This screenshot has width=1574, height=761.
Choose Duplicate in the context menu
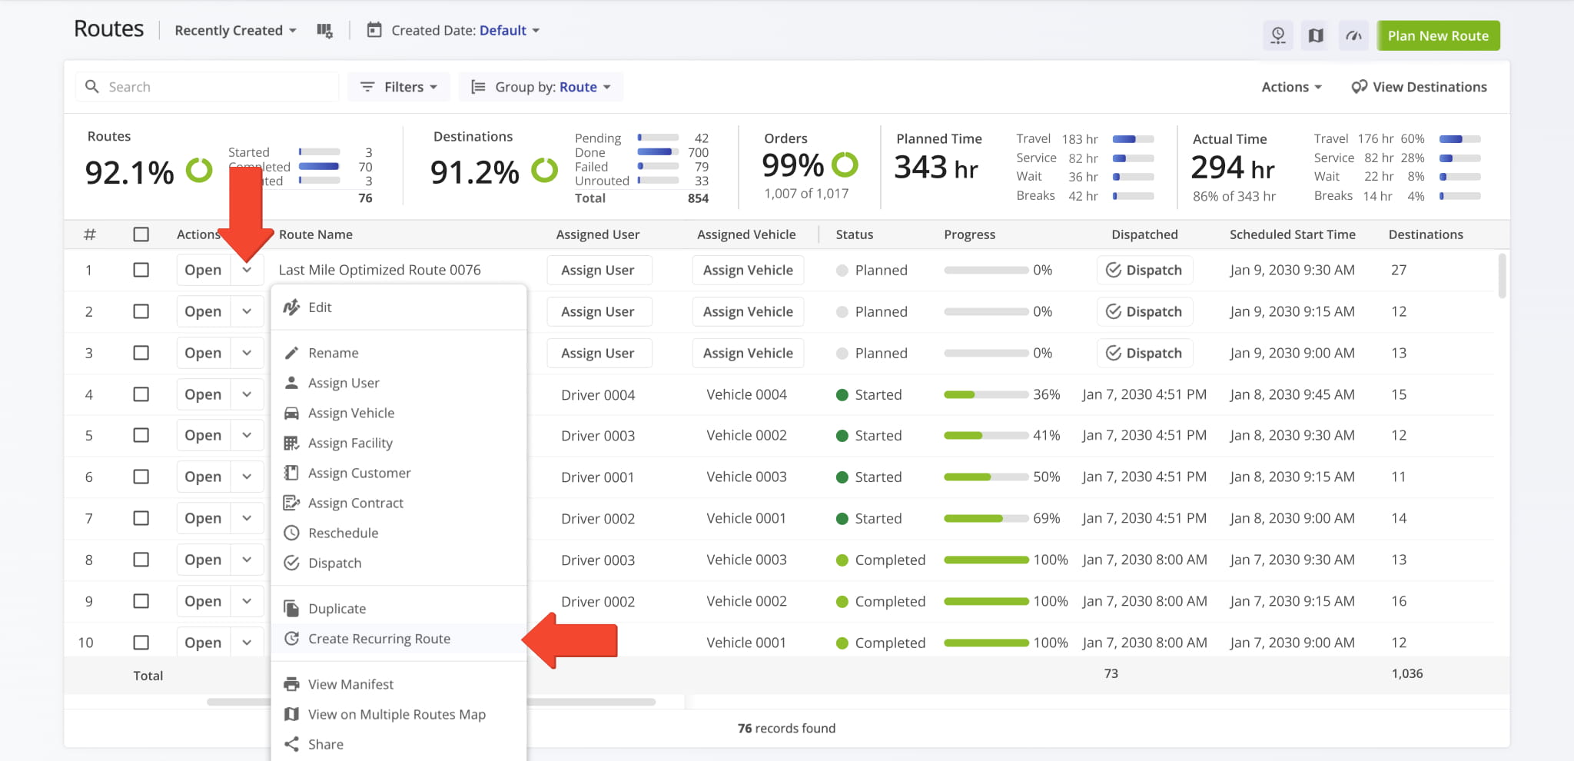336,608
